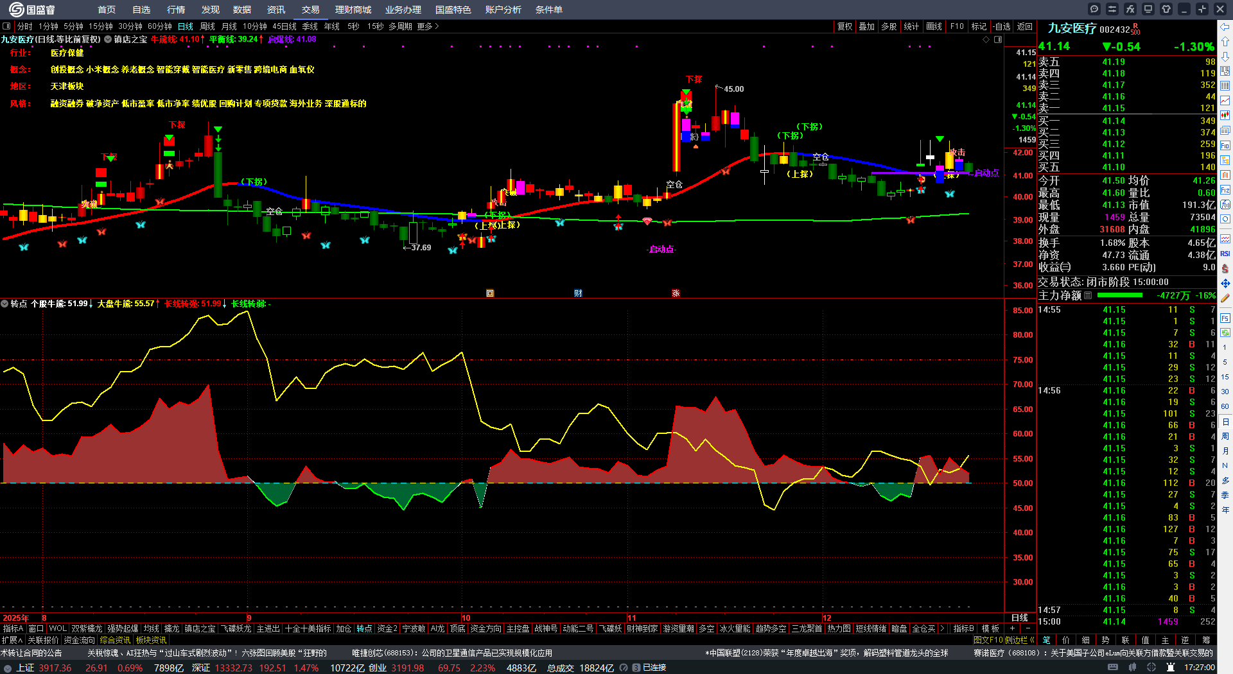
Task: Click the stock name 九安医疗 header
Action: 1072,28
